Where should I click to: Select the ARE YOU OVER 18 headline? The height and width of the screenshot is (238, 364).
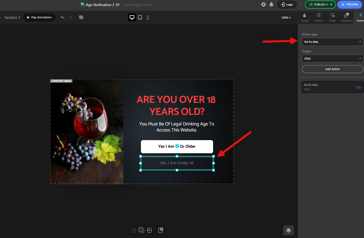pos(176,105)
